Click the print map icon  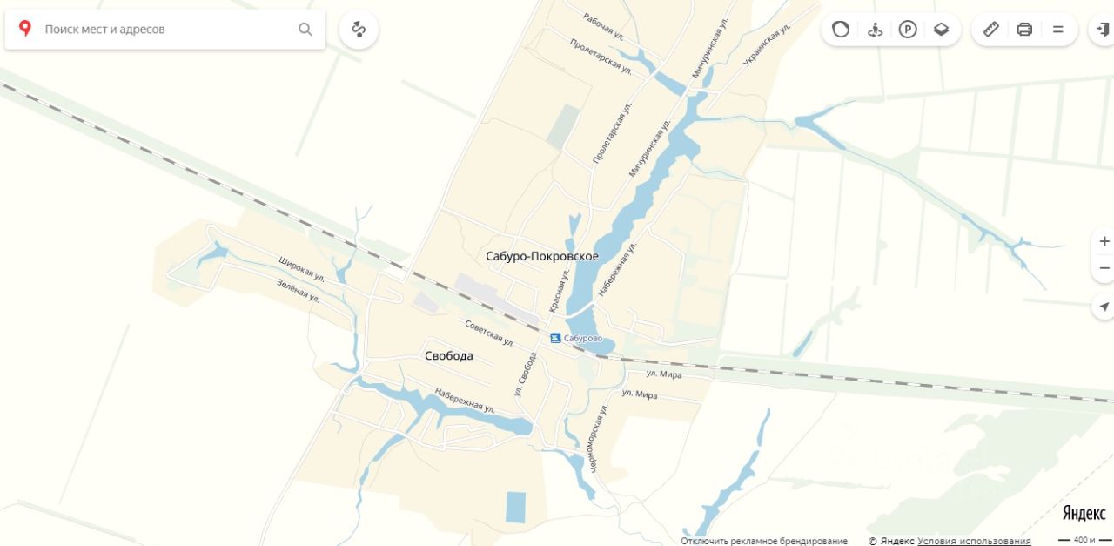(x=1024, y=30)
